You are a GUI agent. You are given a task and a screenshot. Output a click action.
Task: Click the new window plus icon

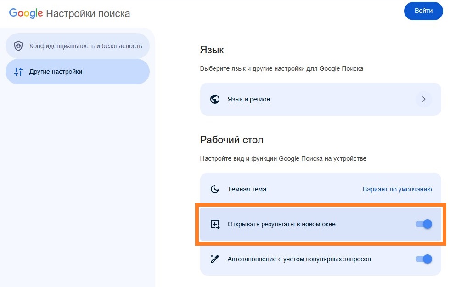(215, 224)
